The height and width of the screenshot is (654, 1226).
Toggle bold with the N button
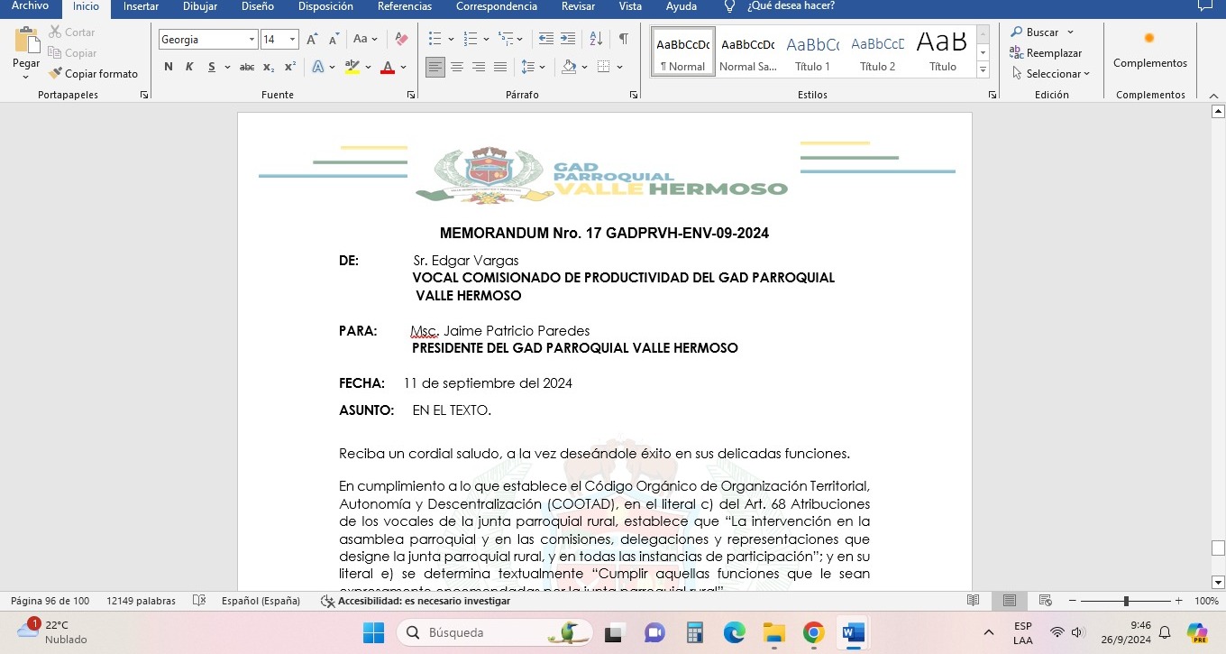click(x=169, y=68)
